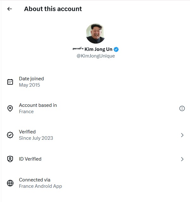
Task: Click the France Android App text
Action: tap(40, 186)
